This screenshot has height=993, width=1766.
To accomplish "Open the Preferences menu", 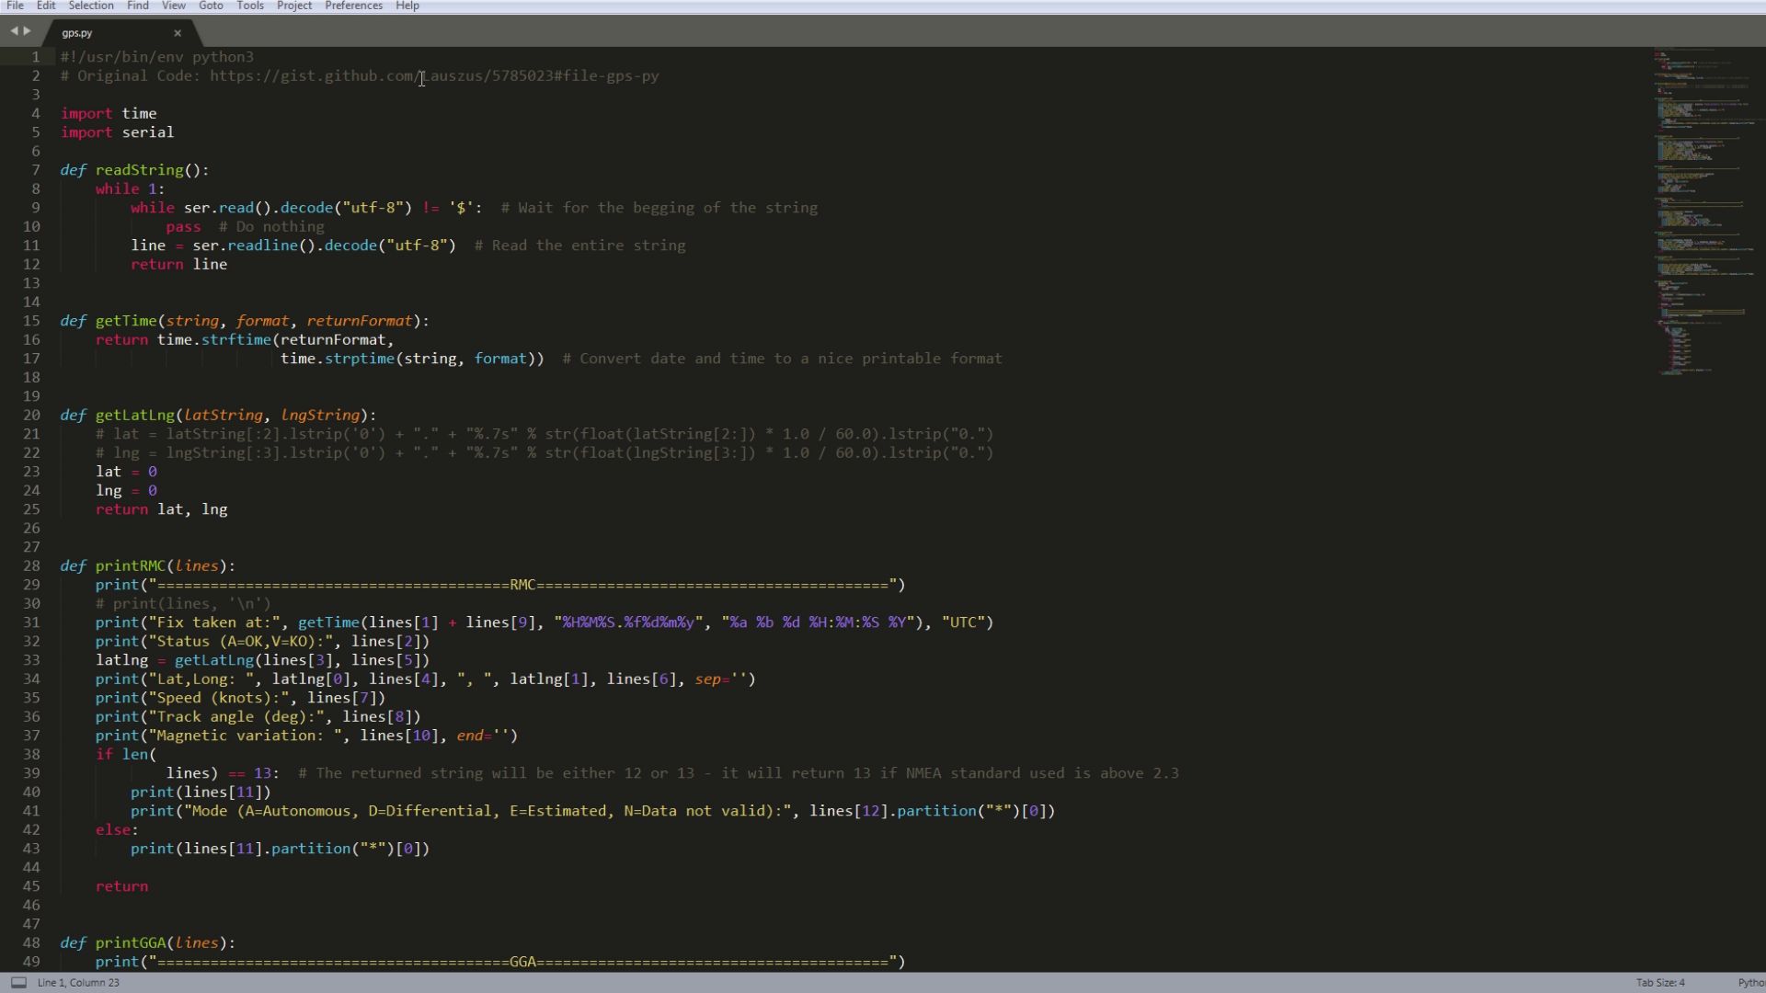I will [353, 6].
